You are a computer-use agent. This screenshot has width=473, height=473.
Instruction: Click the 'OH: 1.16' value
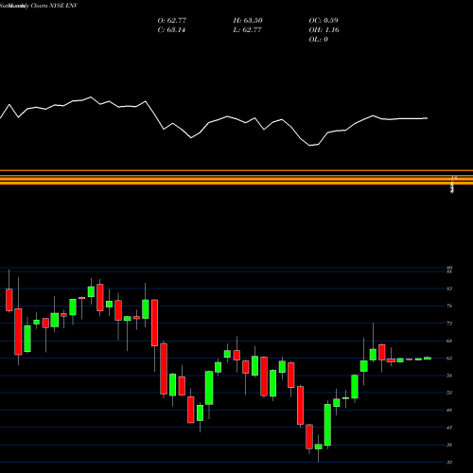(x=324, y=29)
